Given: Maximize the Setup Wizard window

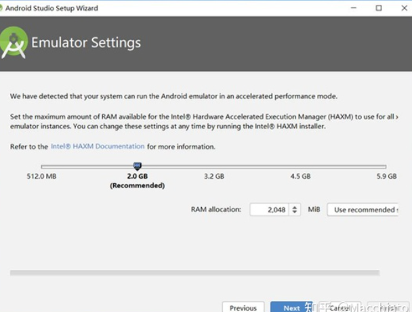Looking at the screenshot, I should point(379,8).
